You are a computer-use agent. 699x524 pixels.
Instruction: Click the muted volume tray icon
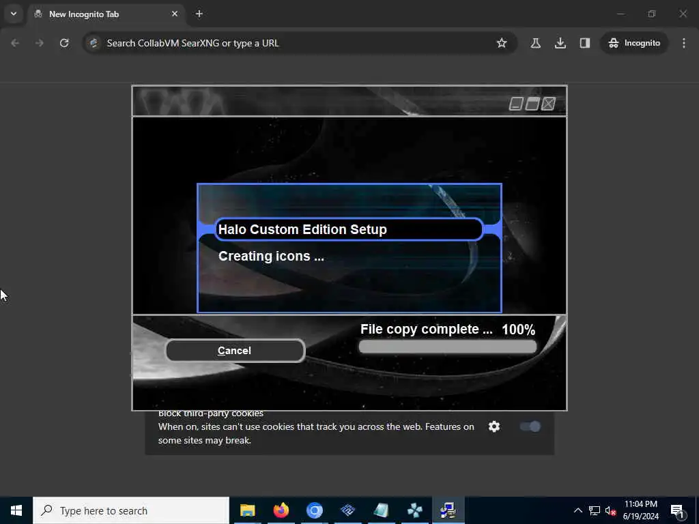coord(610,510)
